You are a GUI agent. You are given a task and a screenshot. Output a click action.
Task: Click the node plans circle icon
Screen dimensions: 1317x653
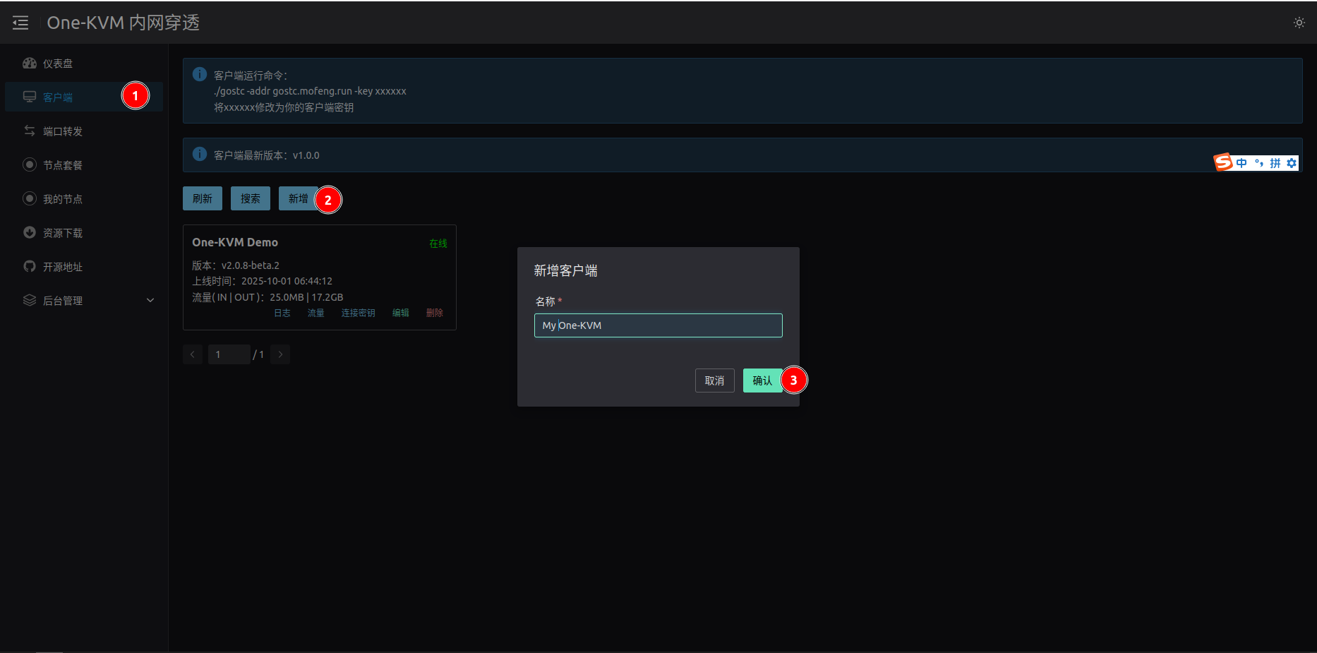(30, 165)
